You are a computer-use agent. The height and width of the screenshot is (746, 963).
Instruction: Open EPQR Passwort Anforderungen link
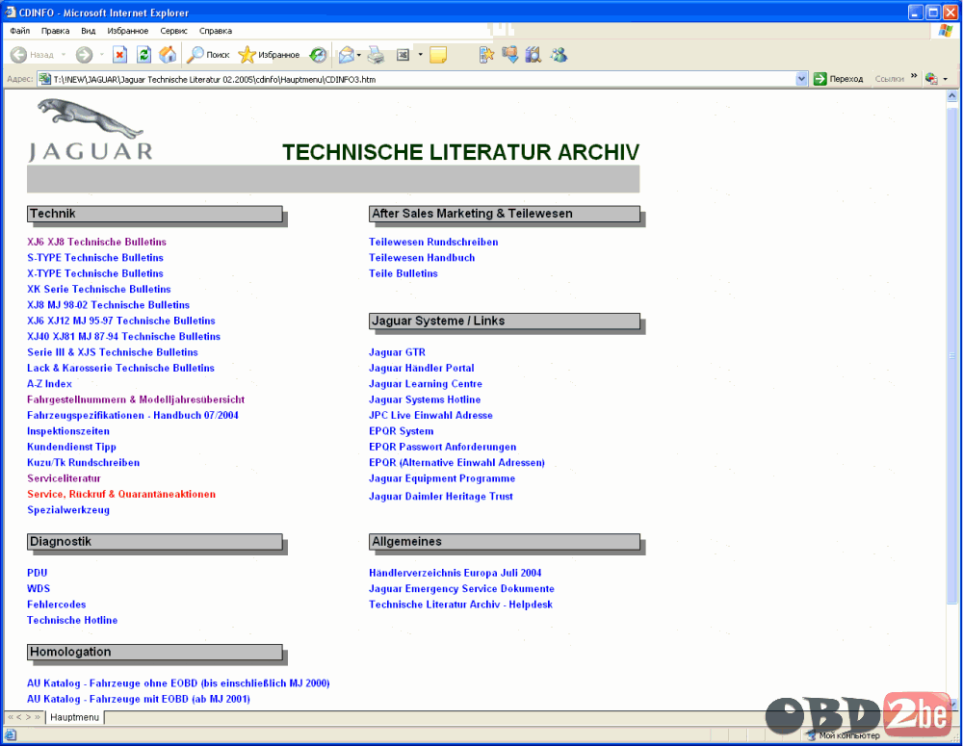(442, 447)
